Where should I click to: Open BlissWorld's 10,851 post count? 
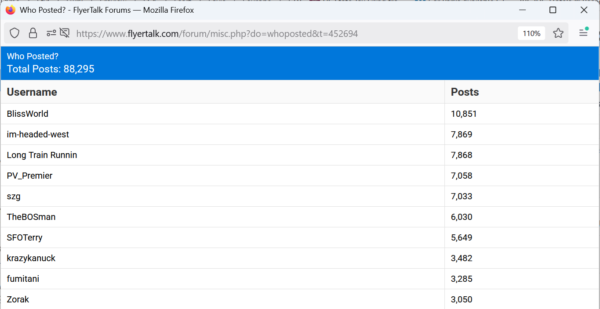tap(464, 114)
